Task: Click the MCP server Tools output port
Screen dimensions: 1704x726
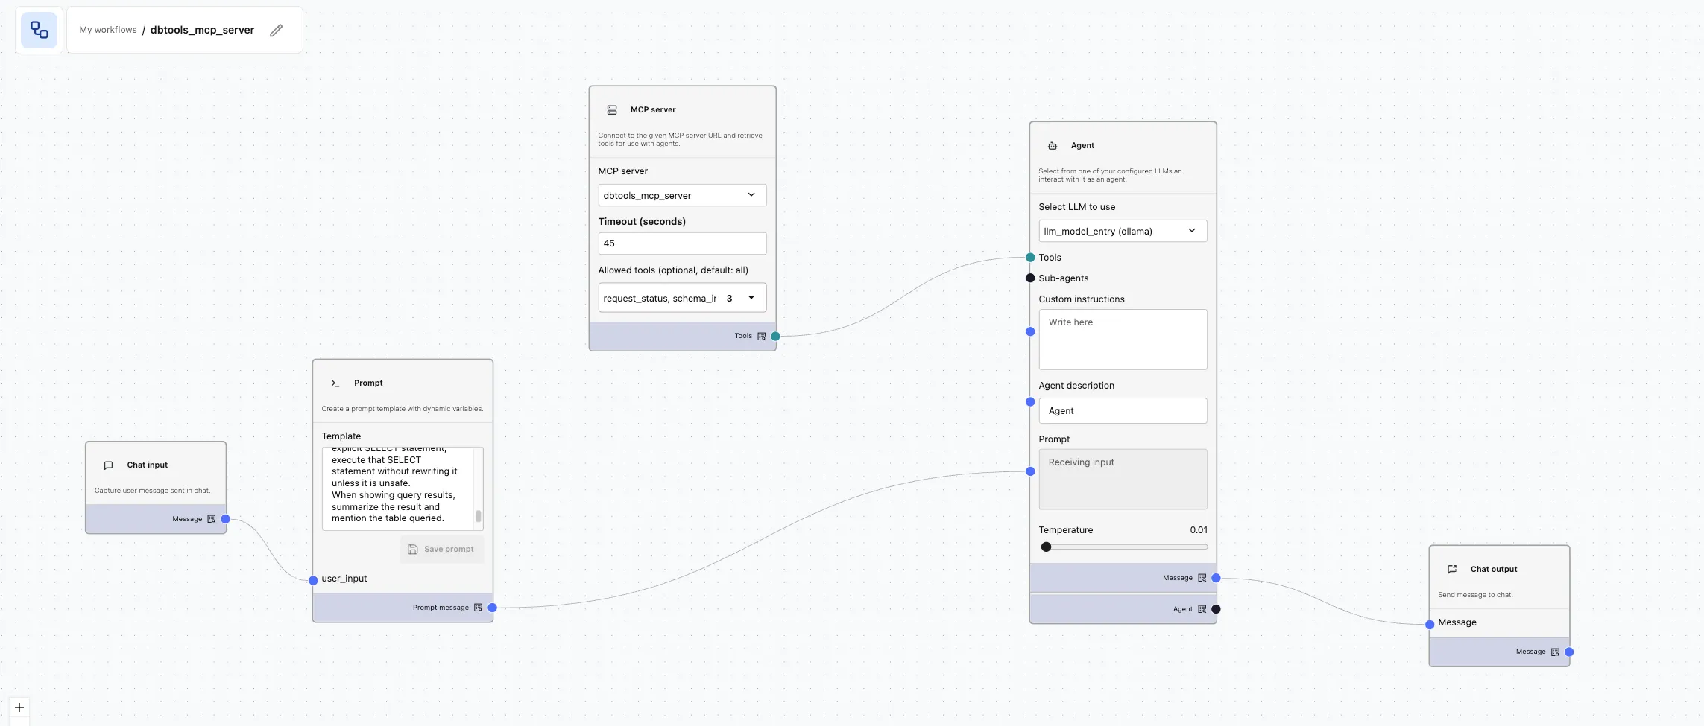Action: pyautogui.click(x=775, y=336)
